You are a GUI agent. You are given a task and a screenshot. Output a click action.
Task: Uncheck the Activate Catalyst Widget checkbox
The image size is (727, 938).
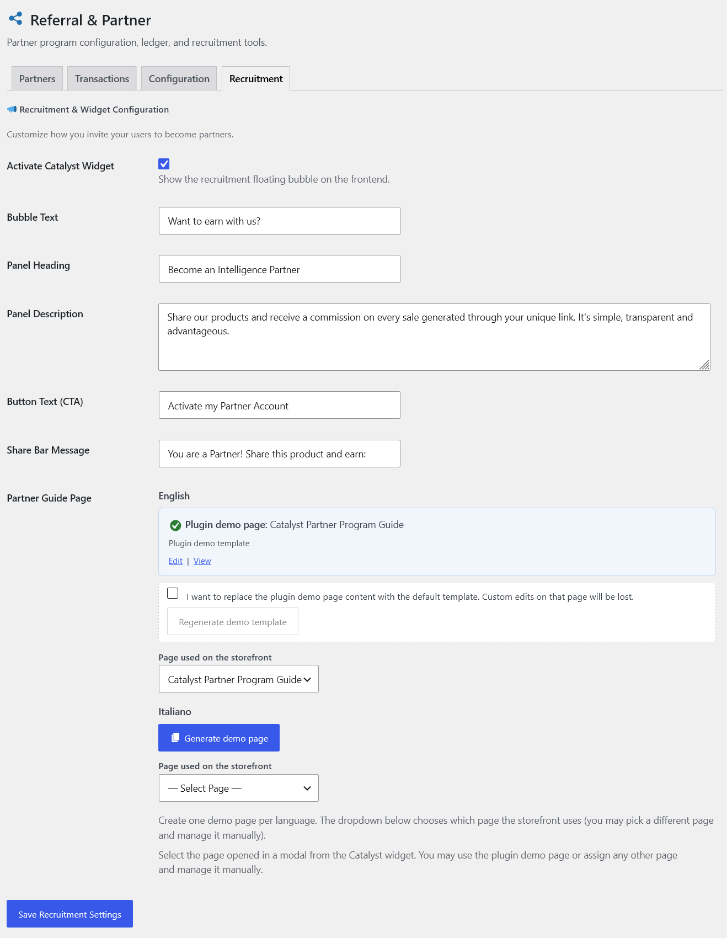coord(164,164)
